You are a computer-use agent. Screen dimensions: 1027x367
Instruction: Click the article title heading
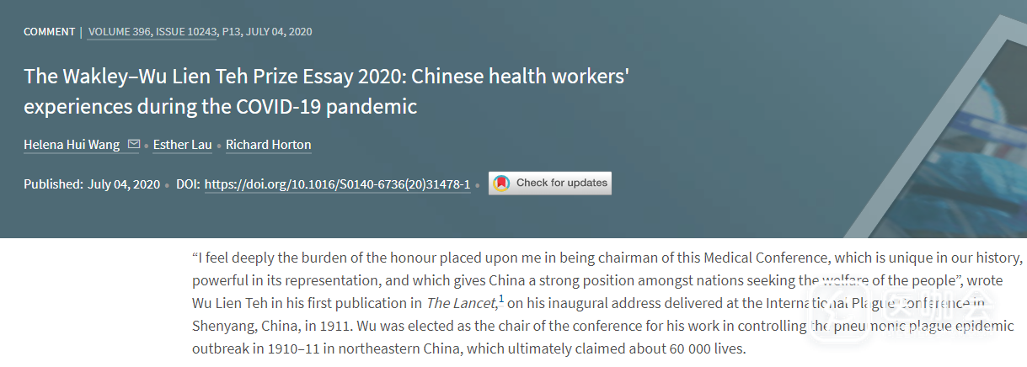click(x=327, y=92)
